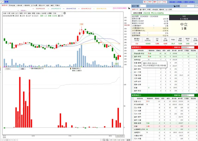This screenshot has height=141, width=198.
Task: Click the 3月 time range button
Action: coord(111,140)
